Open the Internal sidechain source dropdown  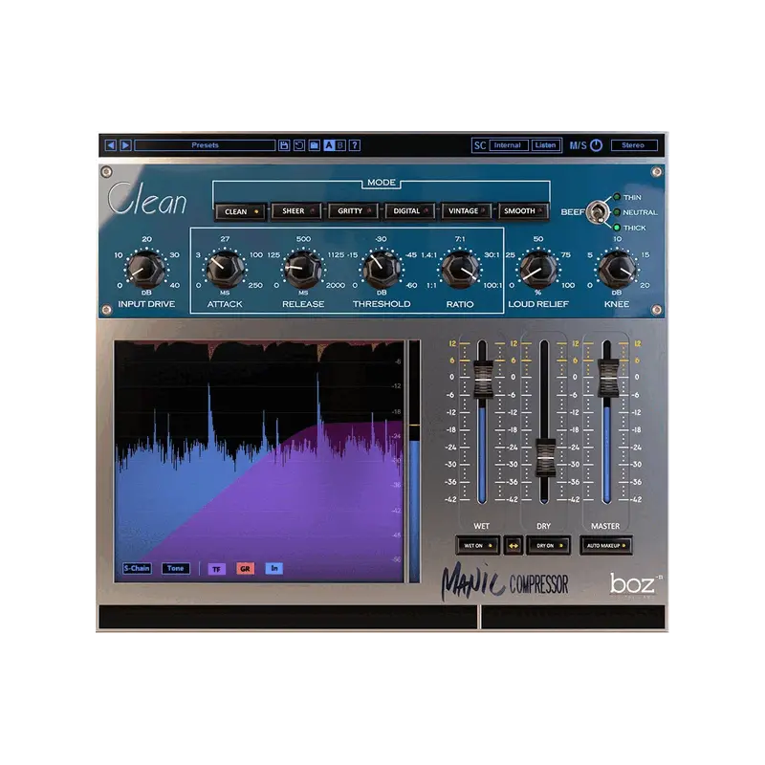pos(508,145)
